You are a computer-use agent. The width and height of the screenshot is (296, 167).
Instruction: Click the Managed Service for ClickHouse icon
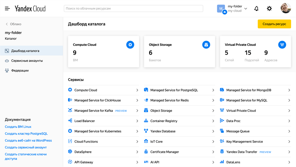click(70, 100)
